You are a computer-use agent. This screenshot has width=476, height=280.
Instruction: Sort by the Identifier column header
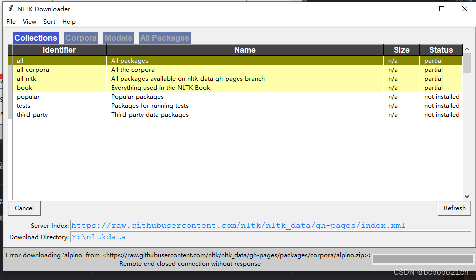(59, 50)
